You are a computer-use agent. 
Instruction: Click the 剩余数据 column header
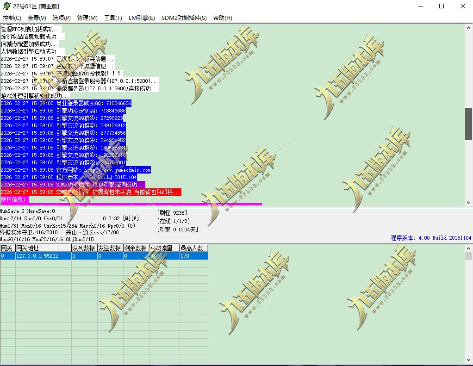[136, 248]
